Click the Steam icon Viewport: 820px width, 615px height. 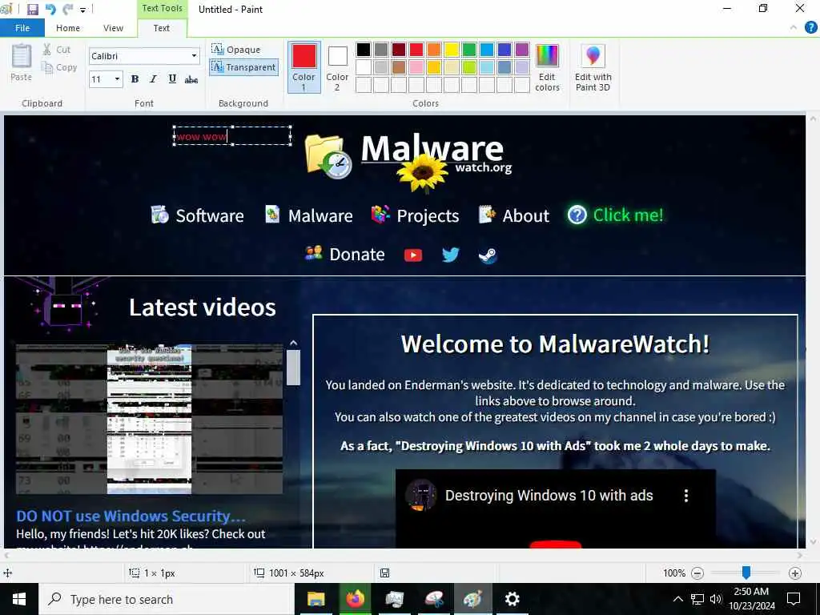(x=488, y=255)
